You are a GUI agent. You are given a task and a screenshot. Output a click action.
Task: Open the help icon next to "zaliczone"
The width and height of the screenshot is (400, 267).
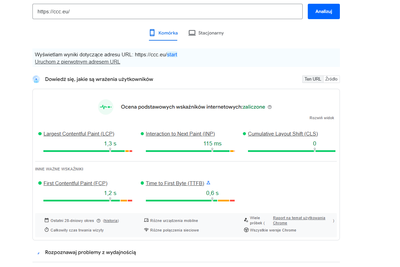coord(270,107)
